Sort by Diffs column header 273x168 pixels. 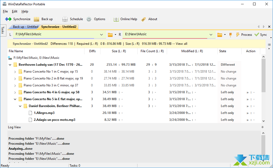[92, 51]
